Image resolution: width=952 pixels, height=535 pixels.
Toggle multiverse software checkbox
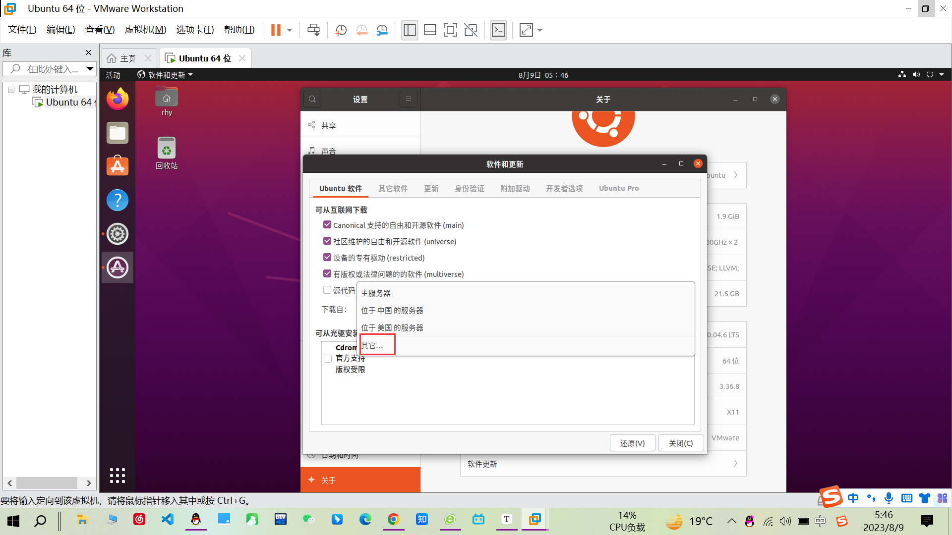click(x=327, y=274)
